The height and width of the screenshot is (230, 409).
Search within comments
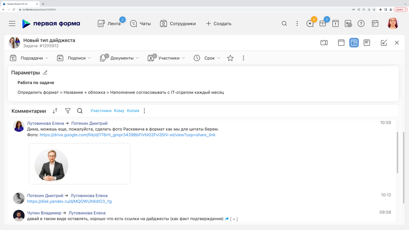[x=80, y=111]
